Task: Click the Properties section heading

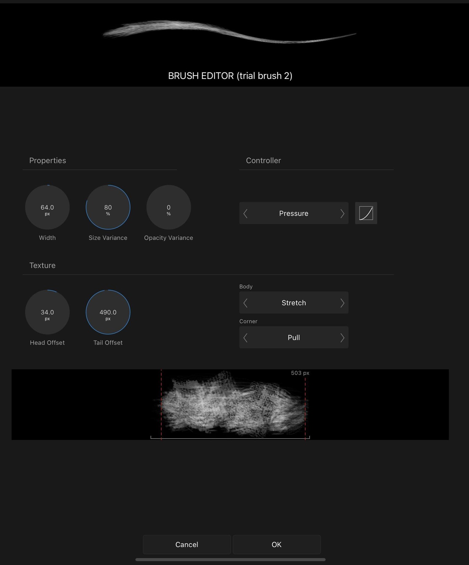Action: click(48, 161)
